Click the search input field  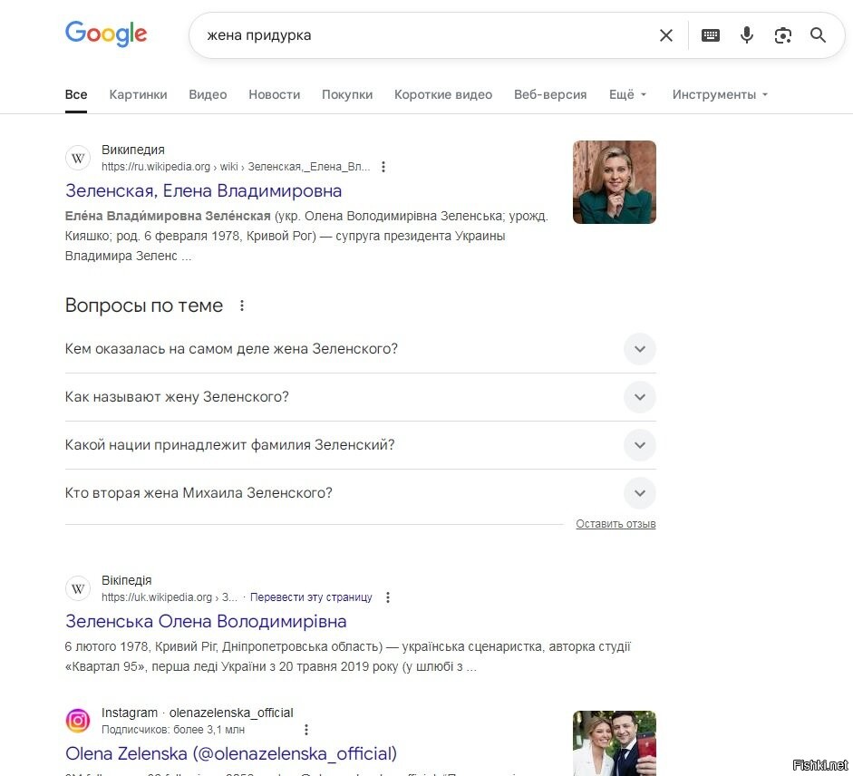coord(417,35)
